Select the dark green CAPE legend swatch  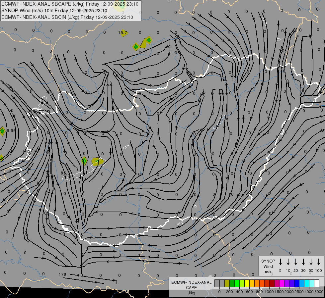coord(232,283)
